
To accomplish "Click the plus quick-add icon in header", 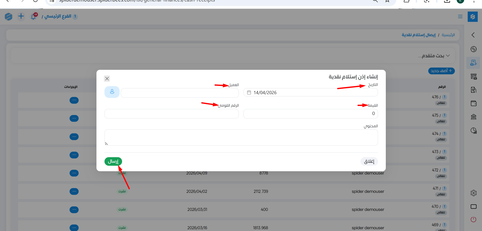I will (21, 16).
